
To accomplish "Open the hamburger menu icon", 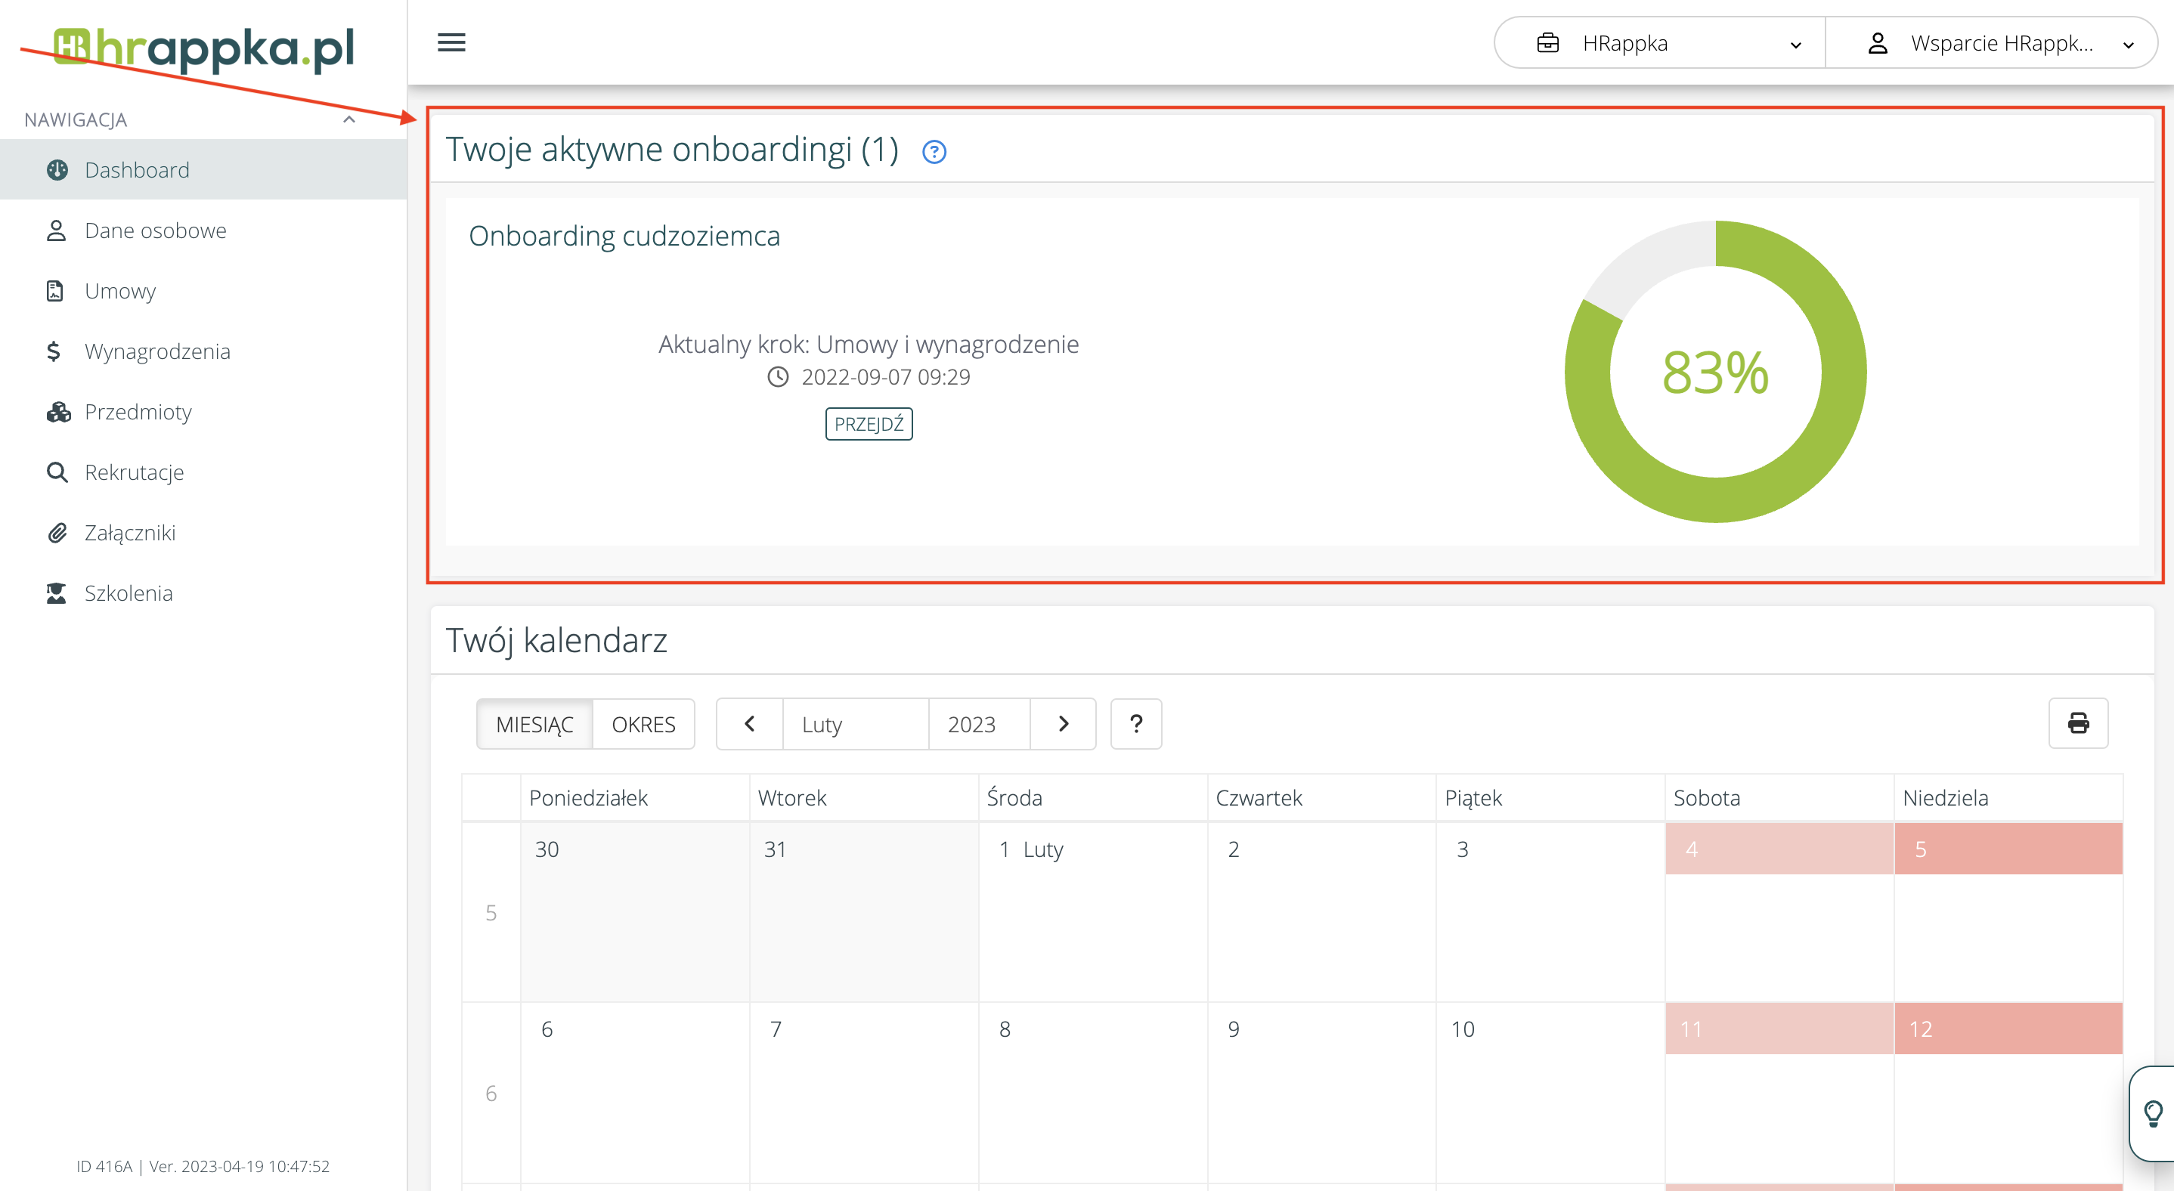I will (x=451, y=42).
